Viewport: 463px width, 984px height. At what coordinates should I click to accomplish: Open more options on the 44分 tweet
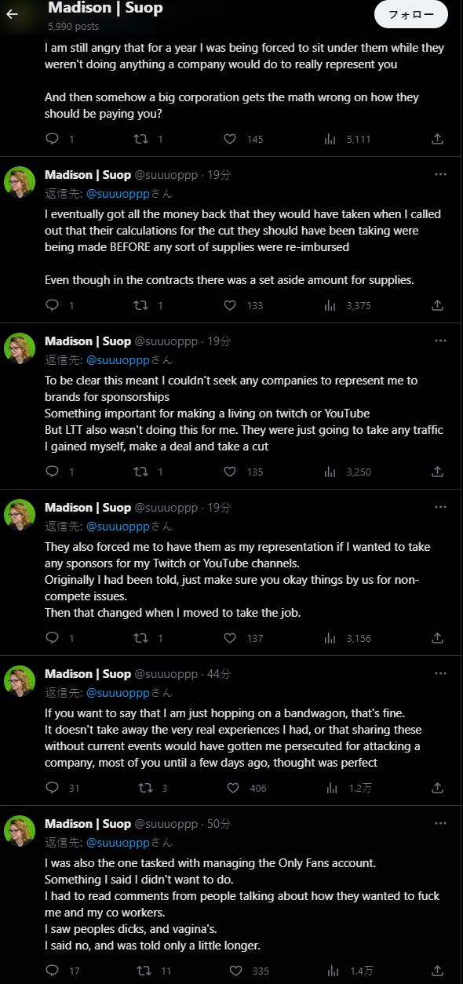tap(440, 673)
